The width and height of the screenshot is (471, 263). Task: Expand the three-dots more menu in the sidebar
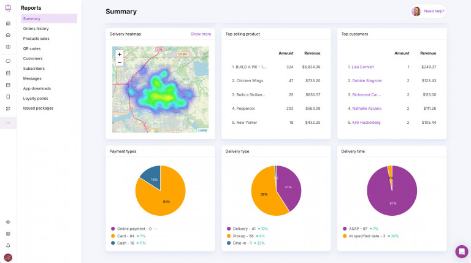pos(8,123)
